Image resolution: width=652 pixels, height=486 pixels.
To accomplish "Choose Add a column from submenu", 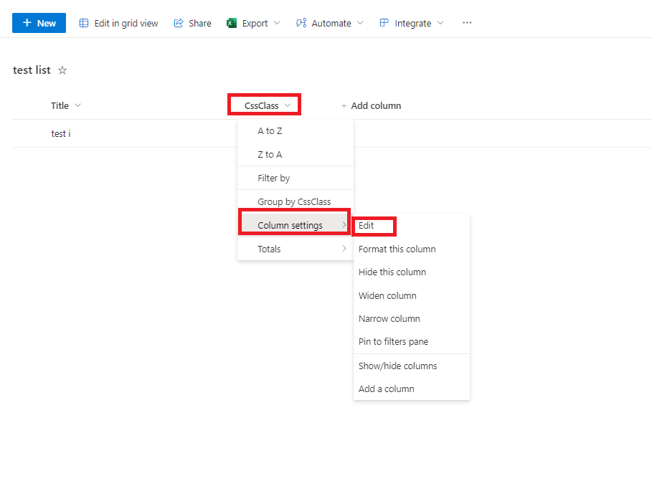I will tap(412, 389).
